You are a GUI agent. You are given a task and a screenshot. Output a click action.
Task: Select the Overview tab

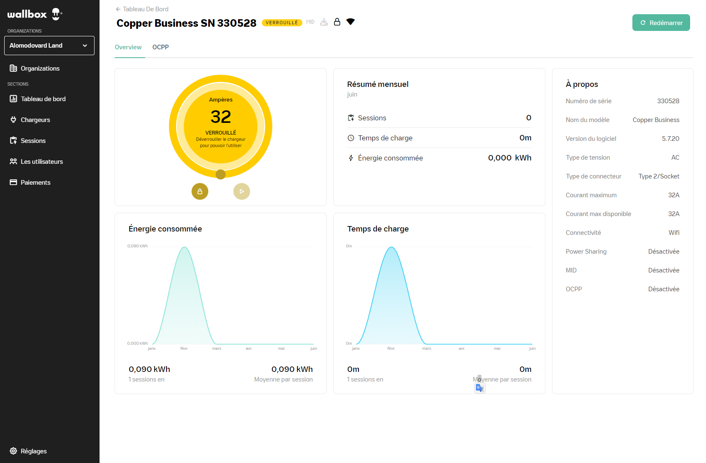128,47
